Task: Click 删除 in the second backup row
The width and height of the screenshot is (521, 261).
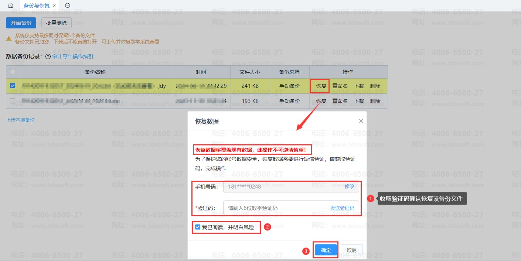Action: tap(375, 101)
